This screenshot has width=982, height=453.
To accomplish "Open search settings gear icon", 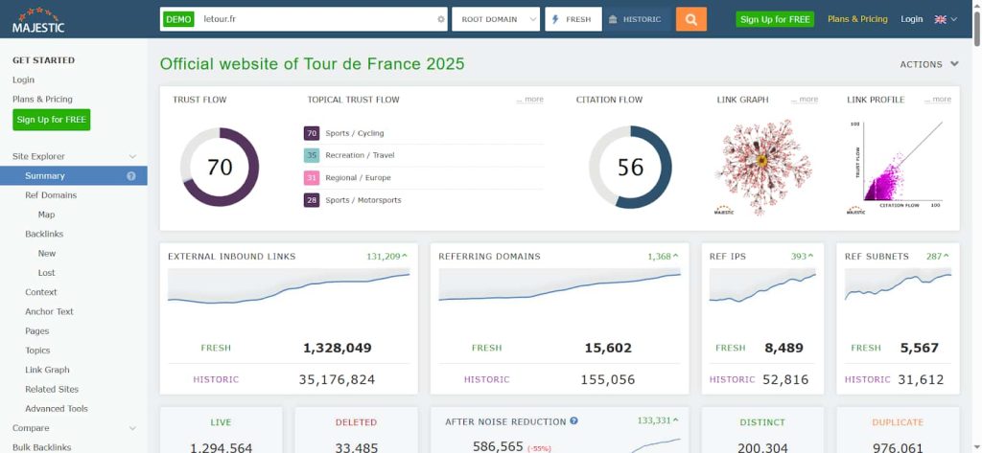I will click(441, 19).
